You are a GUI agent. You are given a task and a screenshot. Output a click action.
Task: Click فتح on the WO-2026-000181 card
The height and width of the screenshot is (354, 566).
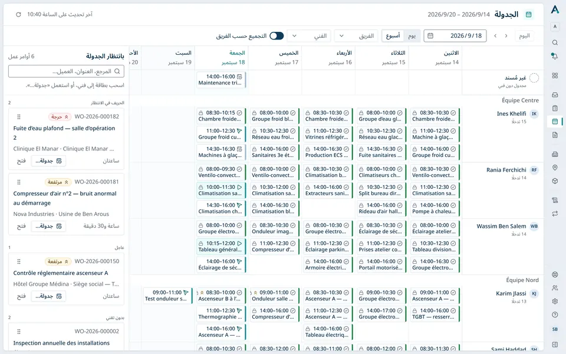pyautogui.click(x=21, y=226)
